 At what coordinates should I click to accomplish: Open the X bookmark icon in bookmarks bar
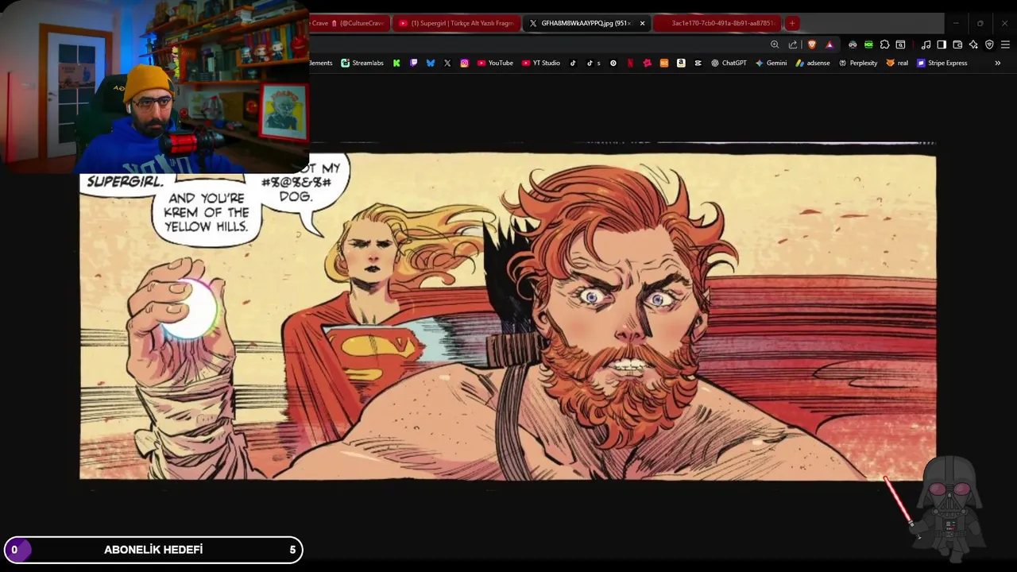[x=447, y=63]
